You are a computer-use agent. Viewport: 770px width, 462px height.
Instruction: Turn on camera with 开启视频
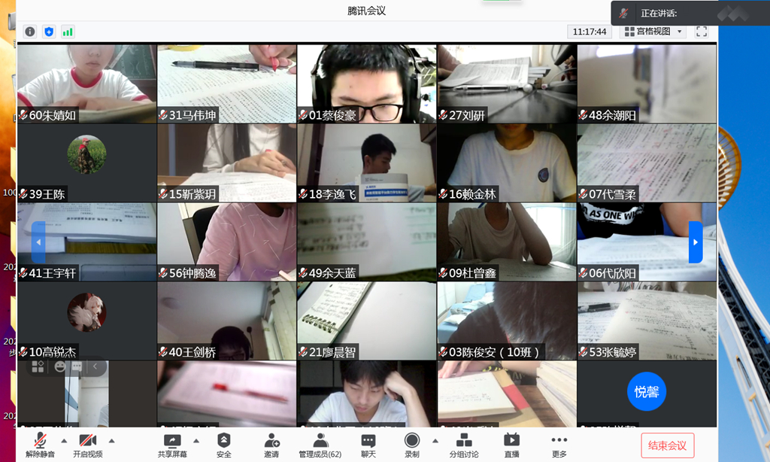(x=88, y=445)
